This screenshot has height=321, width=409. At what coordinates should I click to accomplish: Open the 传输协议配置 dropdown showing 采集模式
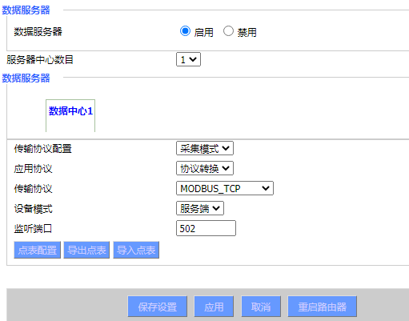(x=205, y=148)
